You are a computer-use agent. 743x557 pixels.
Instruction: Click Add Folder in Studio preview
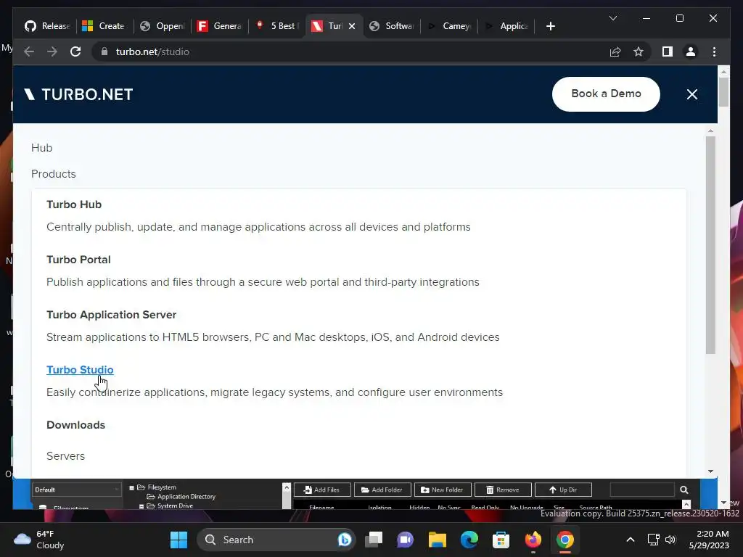click(382, 490)
